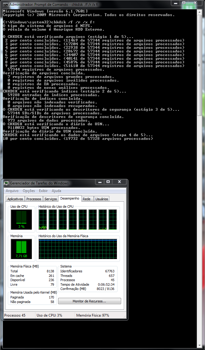Viewport: 205px width, 350px height.
Task: Click the Total physical memory value 8138
Action: pyautogui.click(x=50, y=271)
